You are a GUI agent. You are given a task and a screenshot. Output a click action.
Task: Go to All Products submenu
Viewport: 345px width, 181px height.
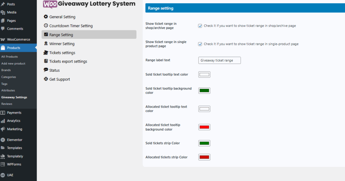pyautogui.click(x=9, y=57)
